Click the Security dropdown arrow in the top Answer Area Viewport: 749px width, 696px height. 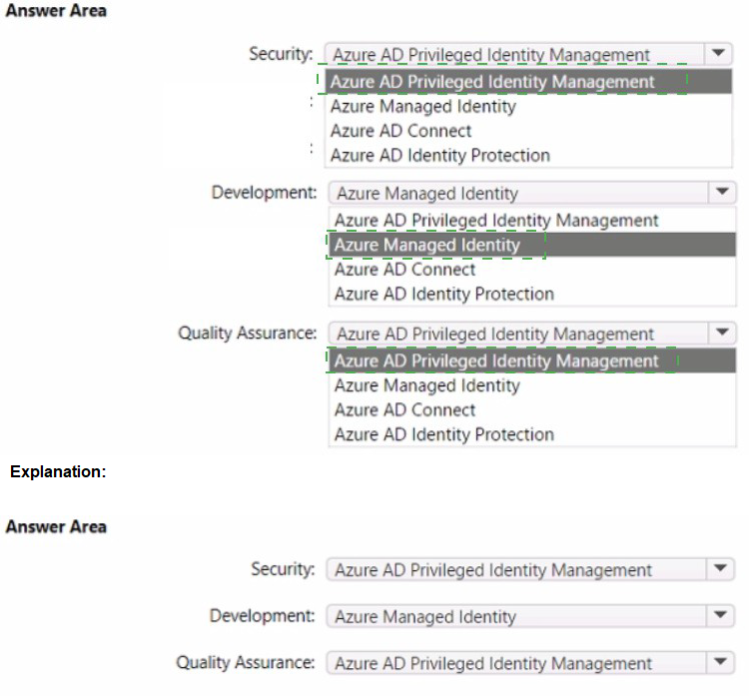[717, 55]
